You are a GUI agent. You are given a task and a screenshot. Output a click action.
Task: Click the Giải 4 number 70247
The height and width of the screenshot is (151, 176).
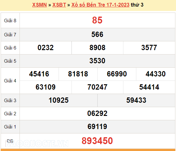(x=97, y=87)
